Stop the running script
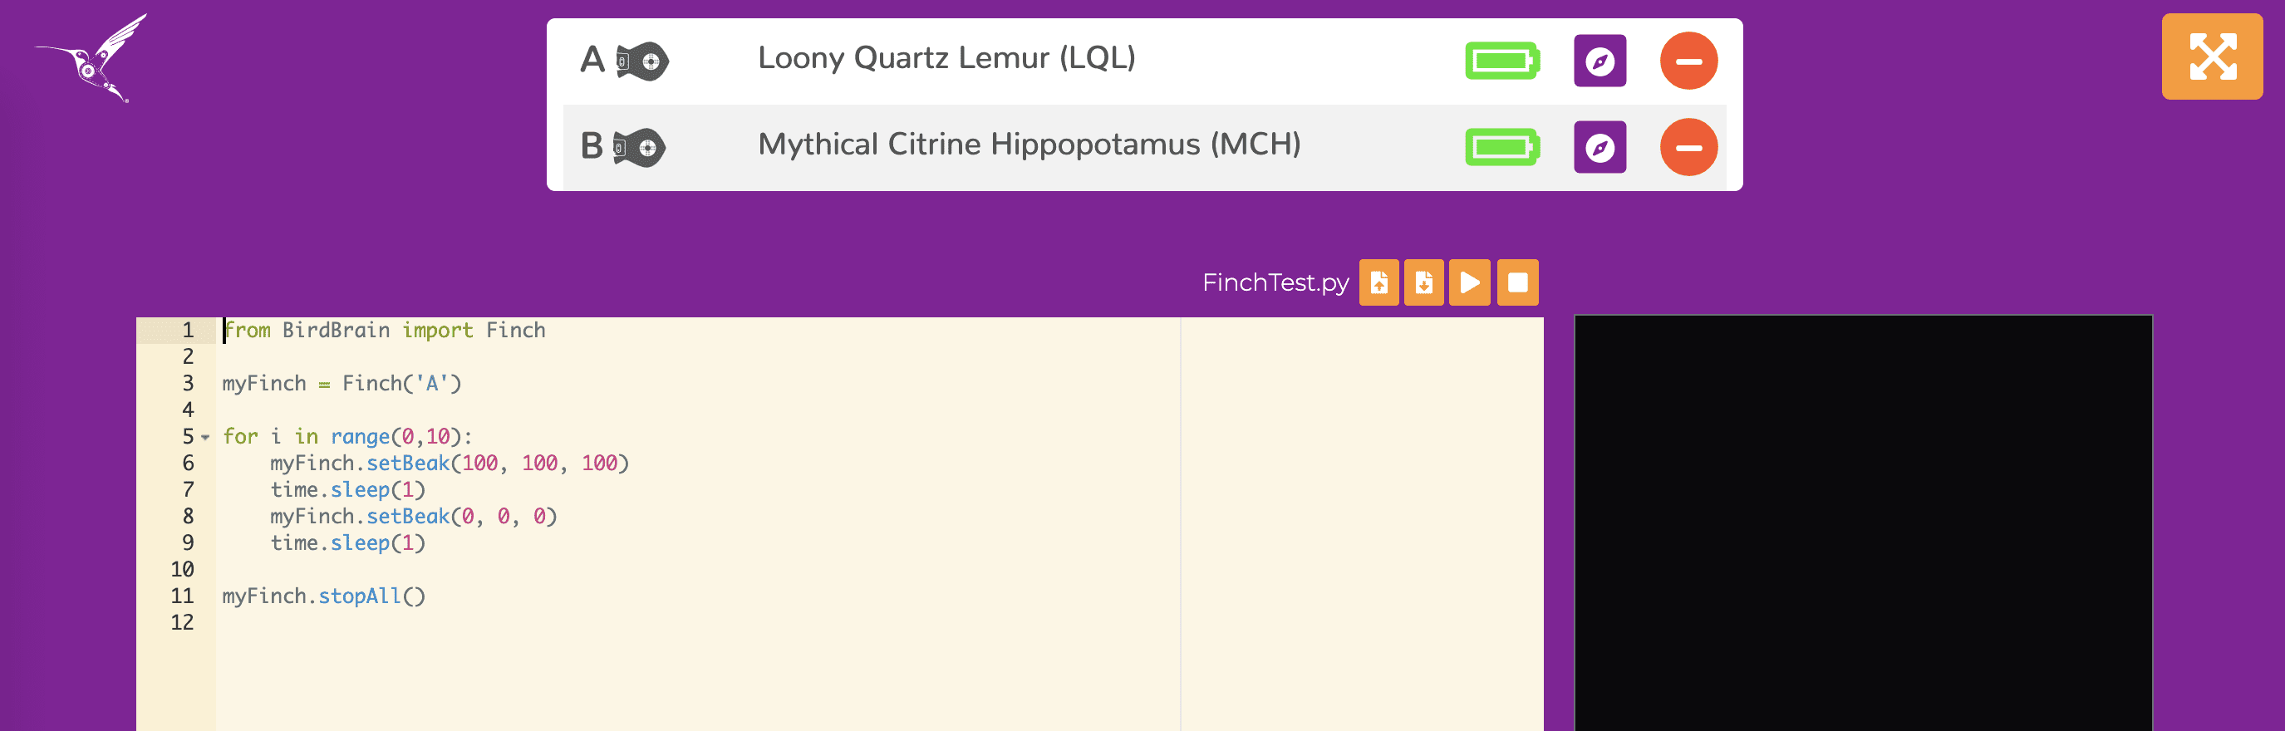The width and height of the screenshot is (2285, 731). click(x=1518, y=283)
